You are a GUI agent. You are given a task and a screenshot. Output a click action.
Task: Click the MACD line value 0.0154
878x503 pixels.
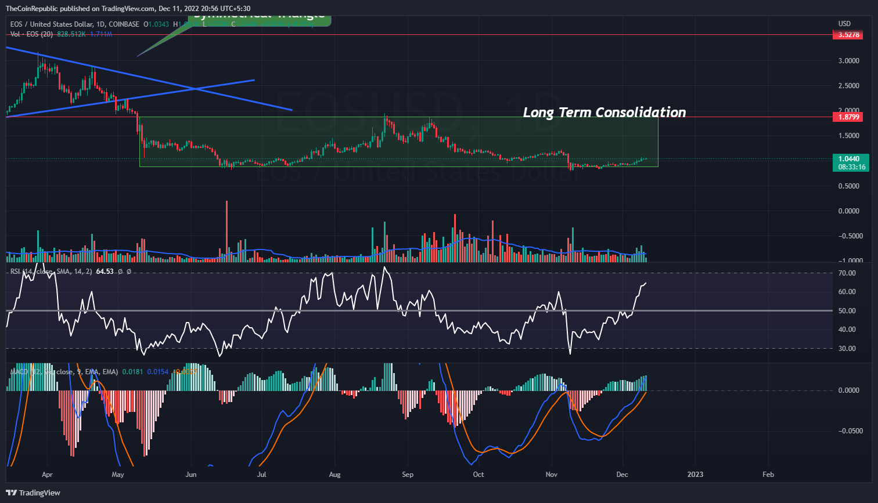(157, 371)
